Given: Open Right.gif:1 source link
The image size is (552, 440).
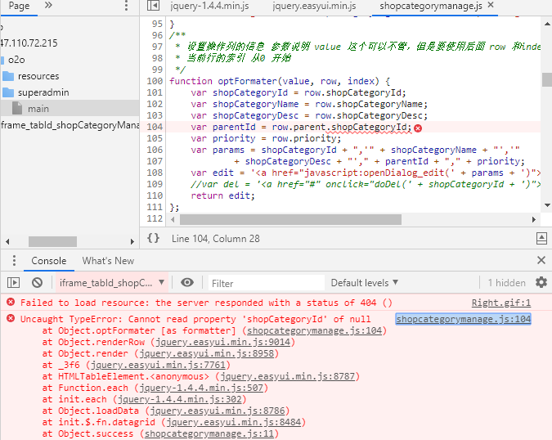Looking at the screenshot, I should pyautogui.click(x=501, y=303).
